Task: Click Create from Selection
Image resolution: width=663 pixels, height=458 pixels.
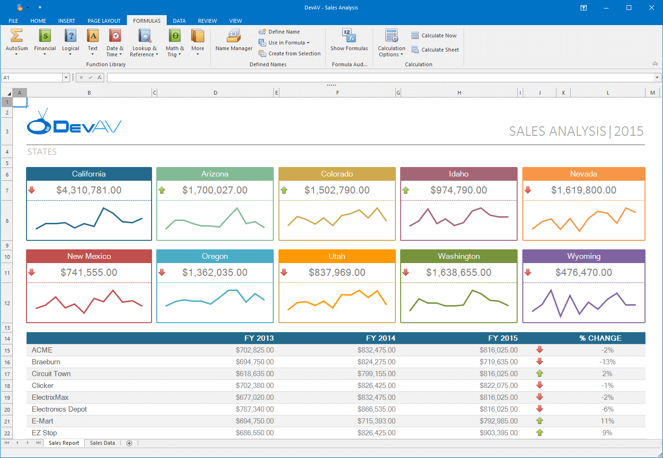Action: pyautogui.click(x=289, y=53)
